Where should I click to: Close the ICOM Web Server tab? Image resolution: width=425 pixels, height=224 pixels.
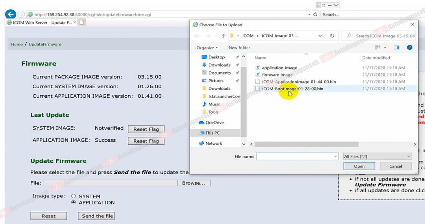(x=74, y=22)
